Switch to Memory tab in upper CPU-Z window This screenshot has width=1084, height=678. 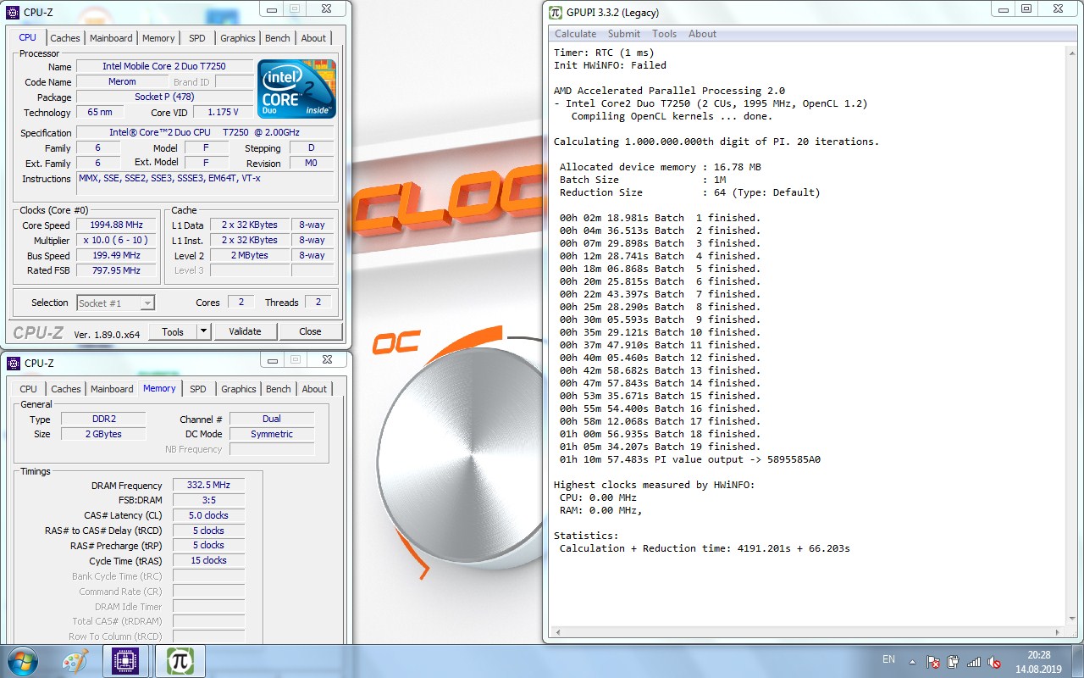click(158, 38)
